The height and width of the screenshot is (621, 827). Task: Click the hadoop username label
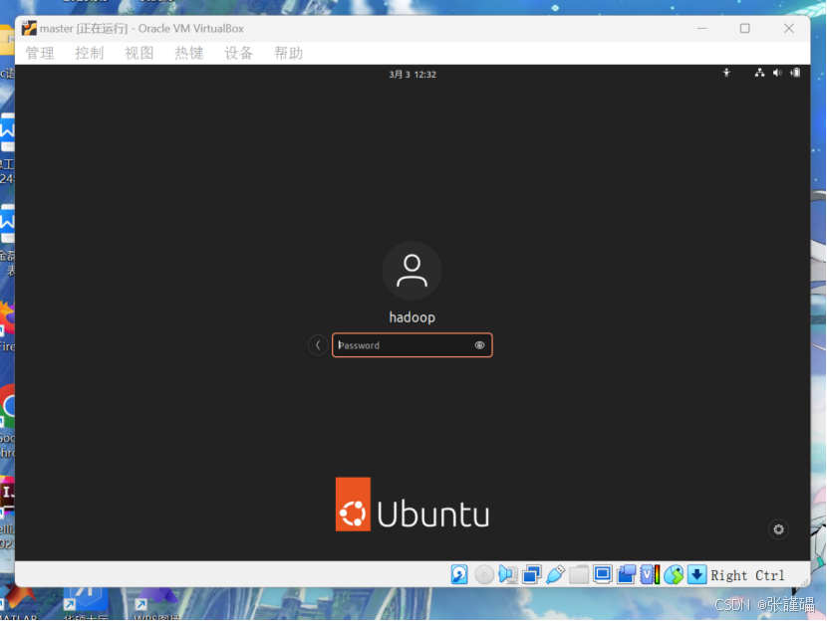pyautogui.click(x=412, y=317)
